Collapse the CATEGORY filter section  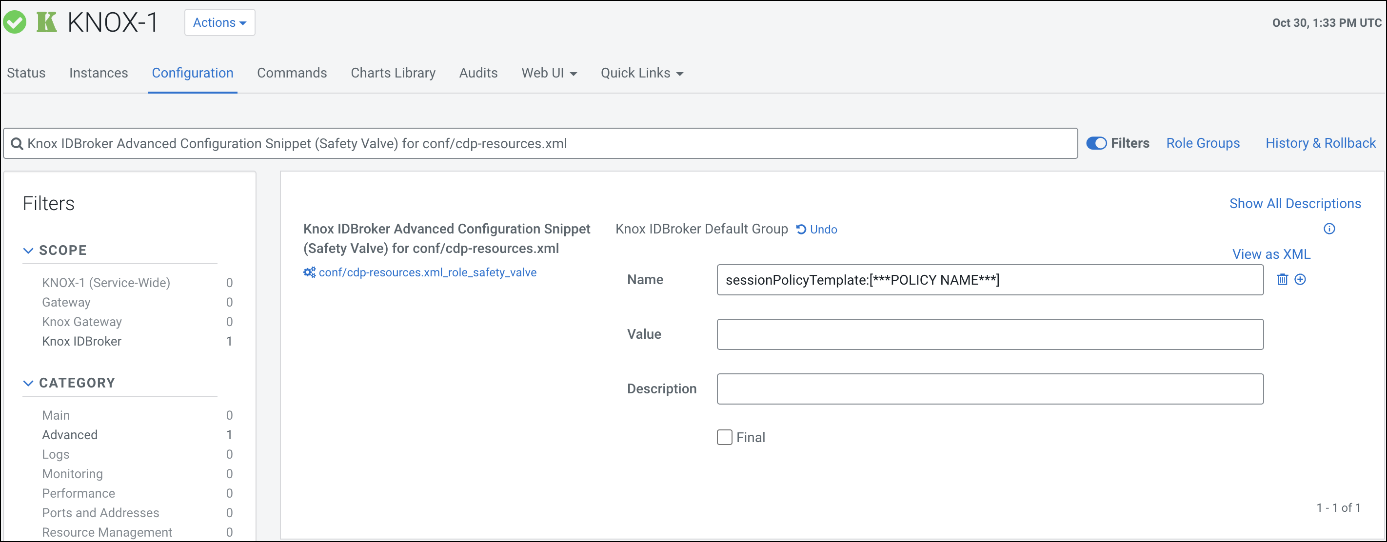point(28,383)
